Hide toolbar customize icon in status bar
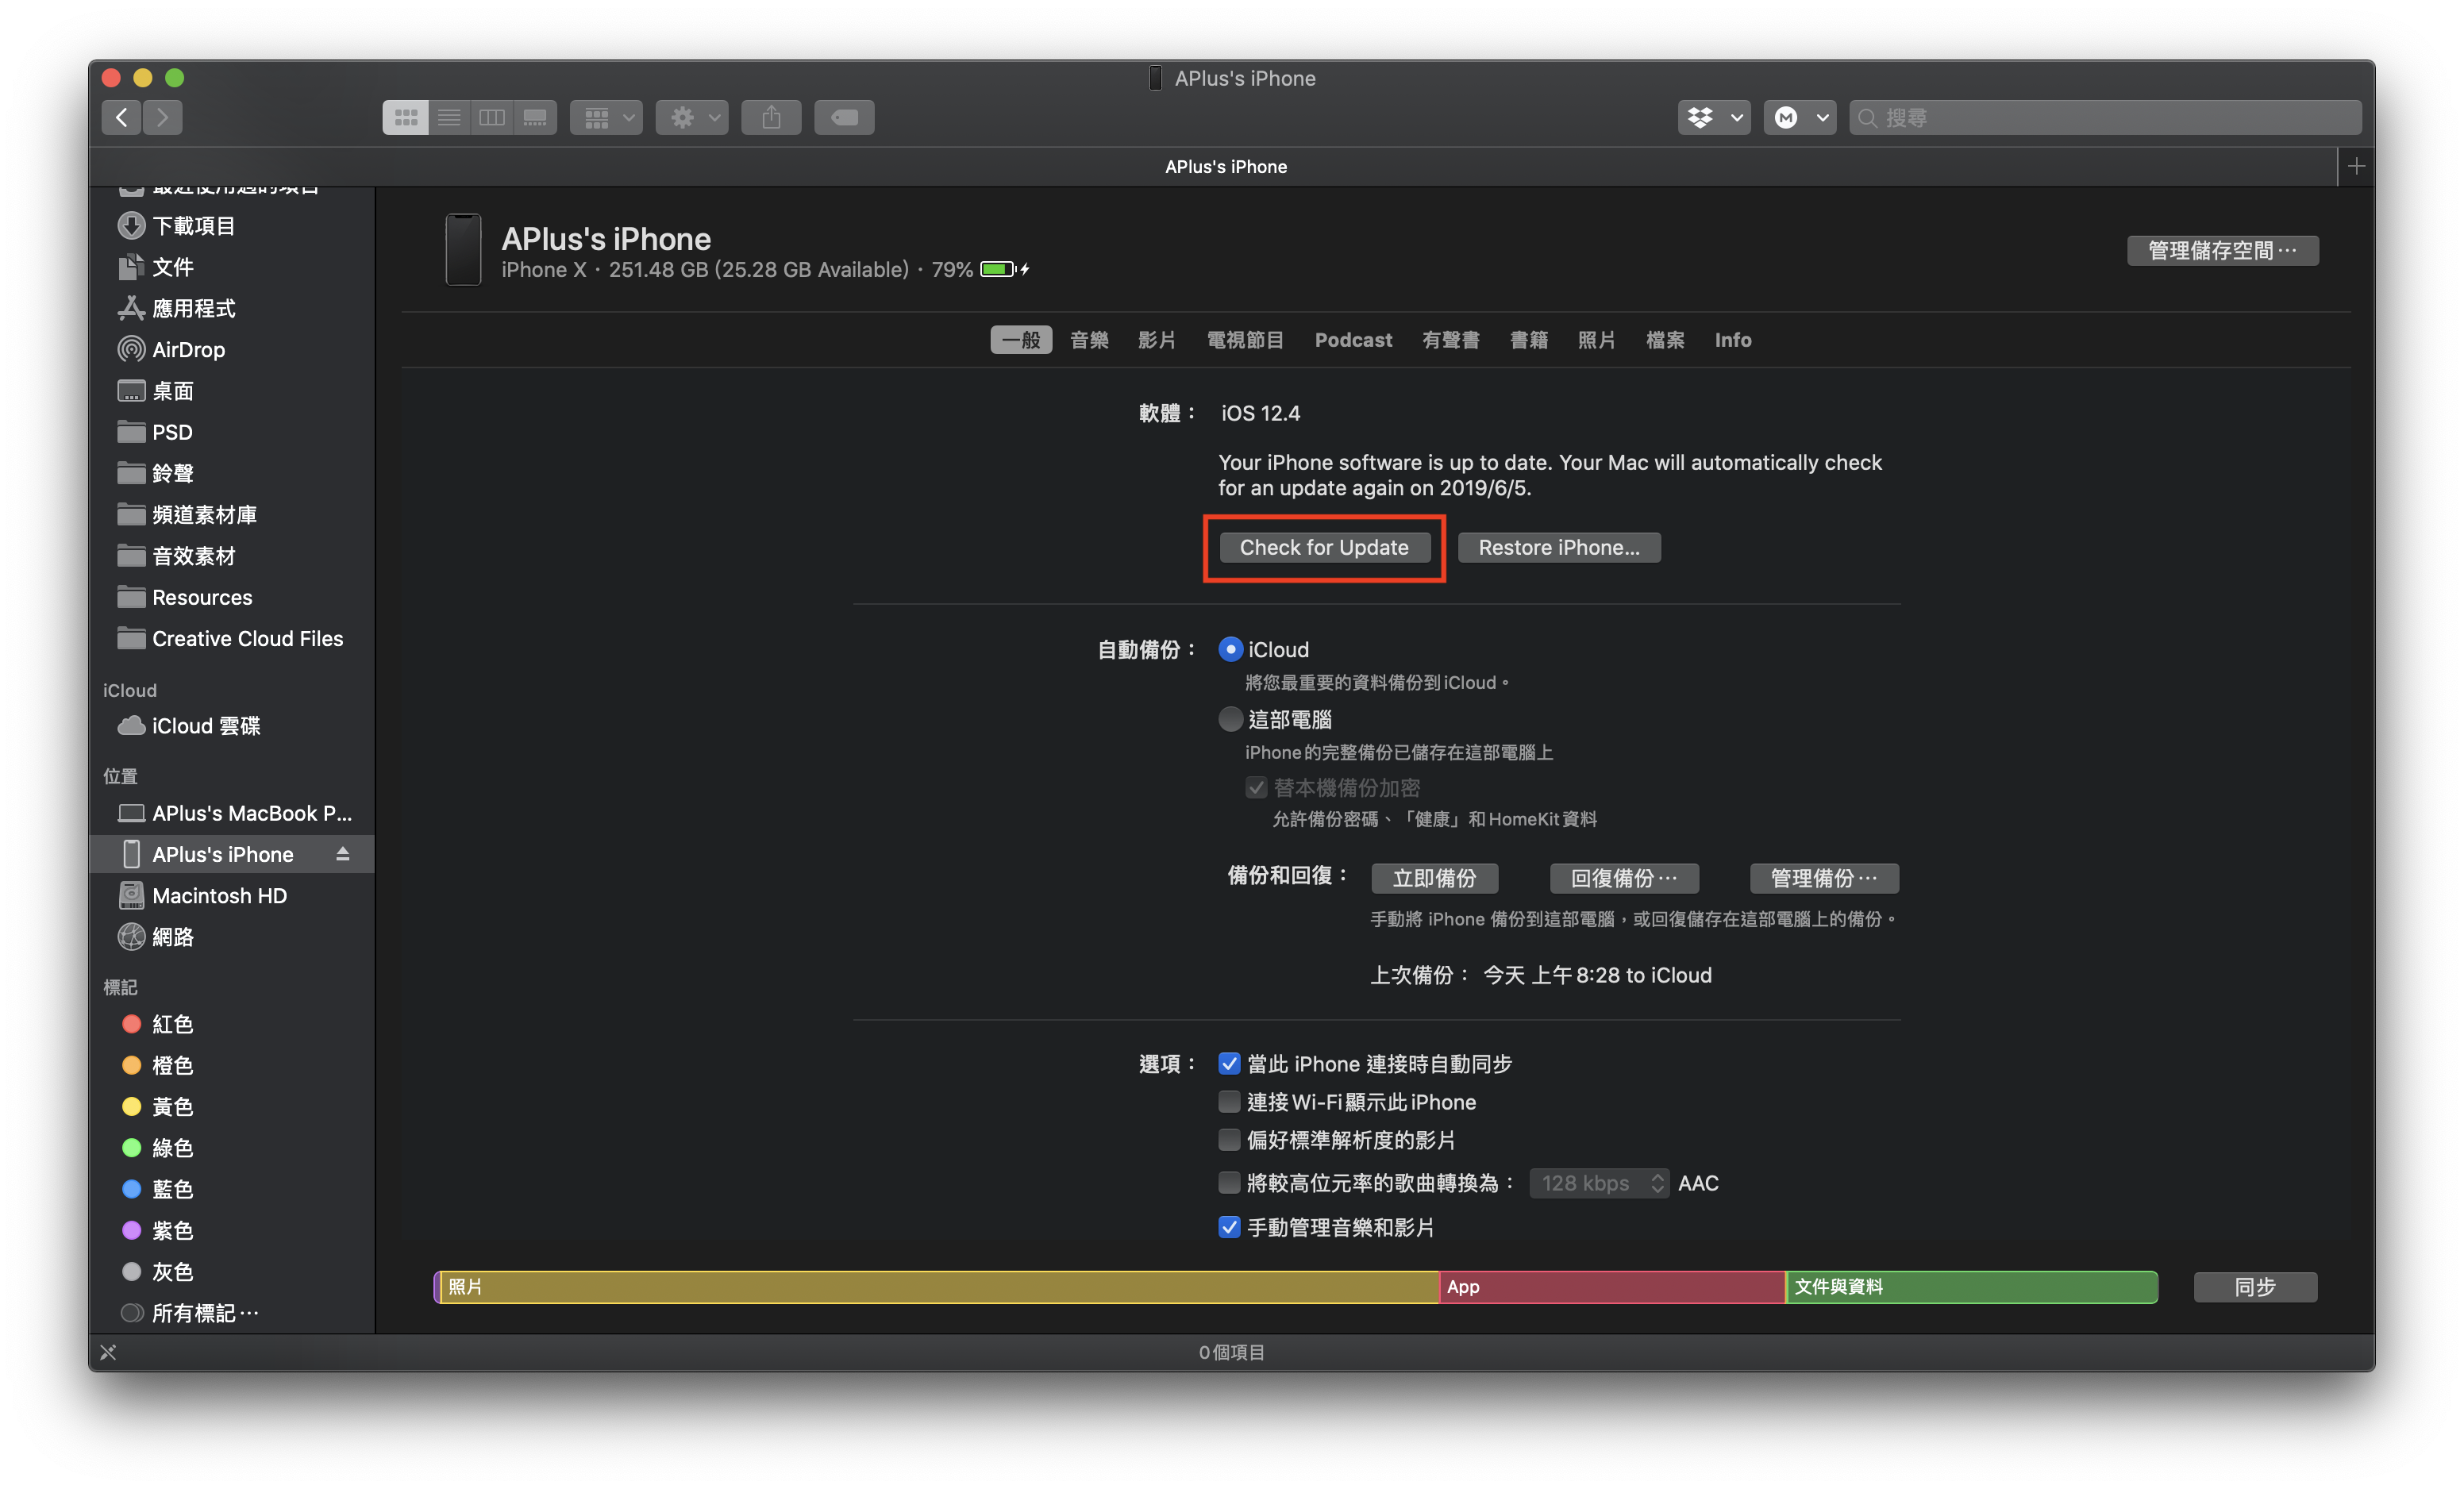Screen dimensions: 2464x1489 click(108, 1352)
